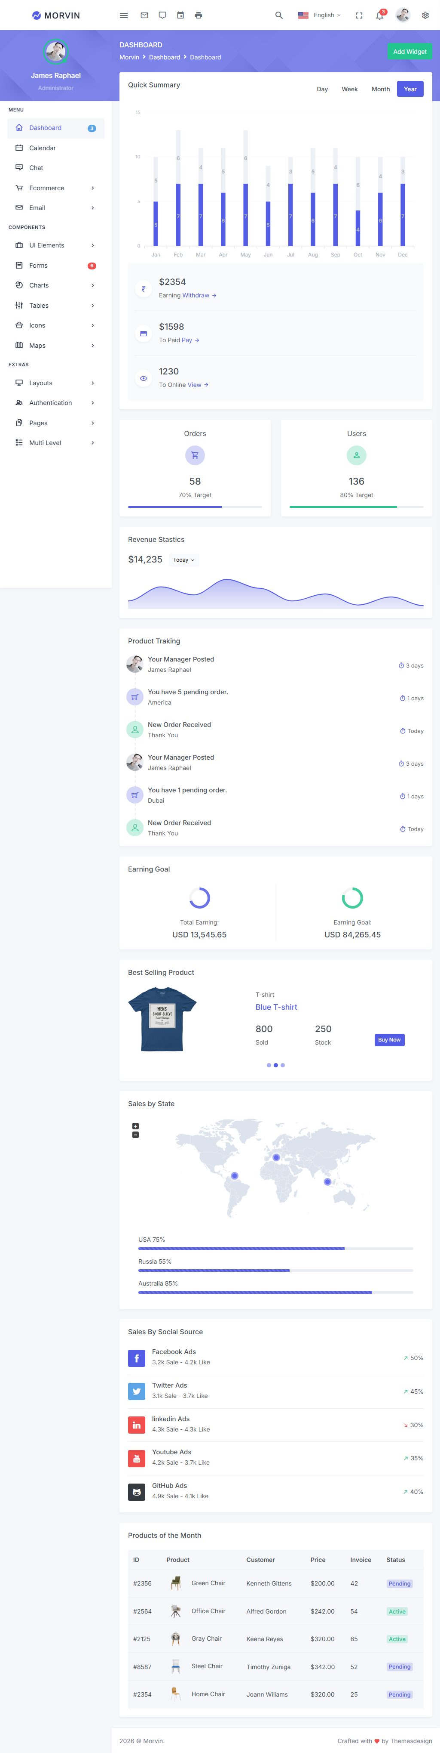
Task: Open Dashboard in the sidebar
Action: tap(56, 128)
